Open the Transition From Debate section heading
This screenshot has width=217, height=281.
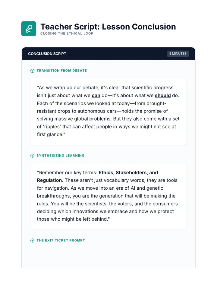click(62, 71)
